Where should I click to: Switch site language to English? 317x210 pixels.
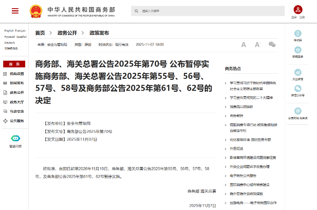[x=9, y=31]
